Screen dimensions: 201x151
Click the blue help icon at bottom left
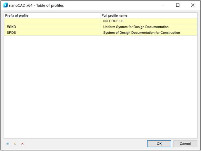7,144
